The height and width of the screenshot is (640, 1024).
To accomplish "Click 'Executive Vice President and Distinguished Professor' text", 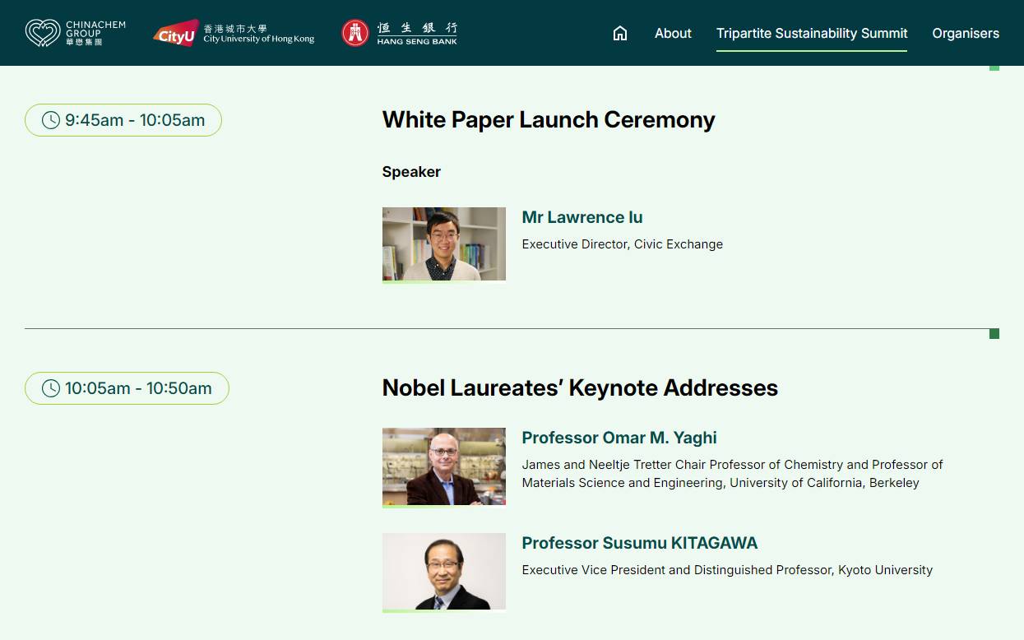I will click(x=727, y=570).
